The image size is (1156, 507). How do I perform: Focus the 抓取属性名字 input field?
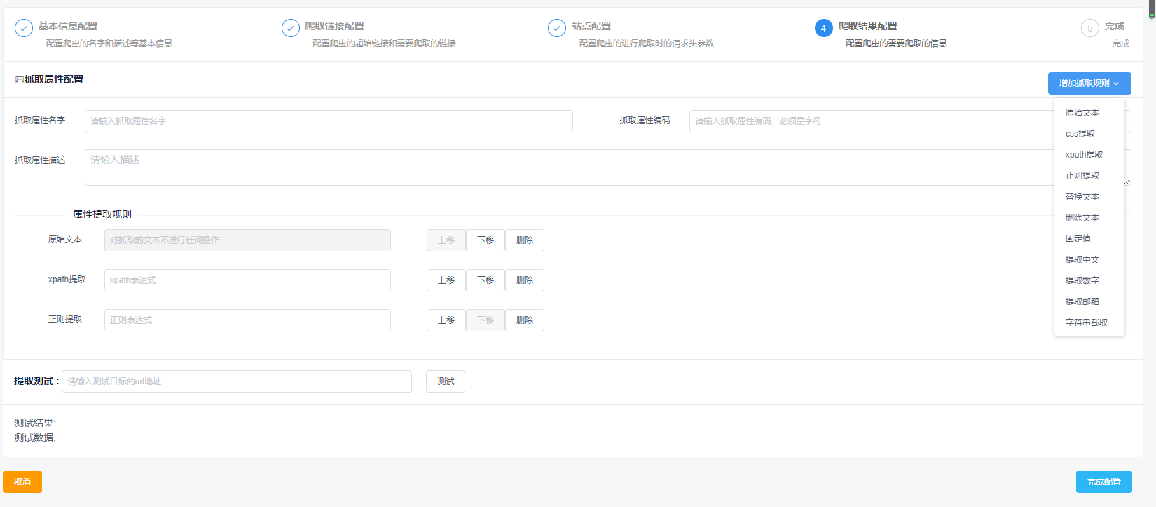[329, 121]
